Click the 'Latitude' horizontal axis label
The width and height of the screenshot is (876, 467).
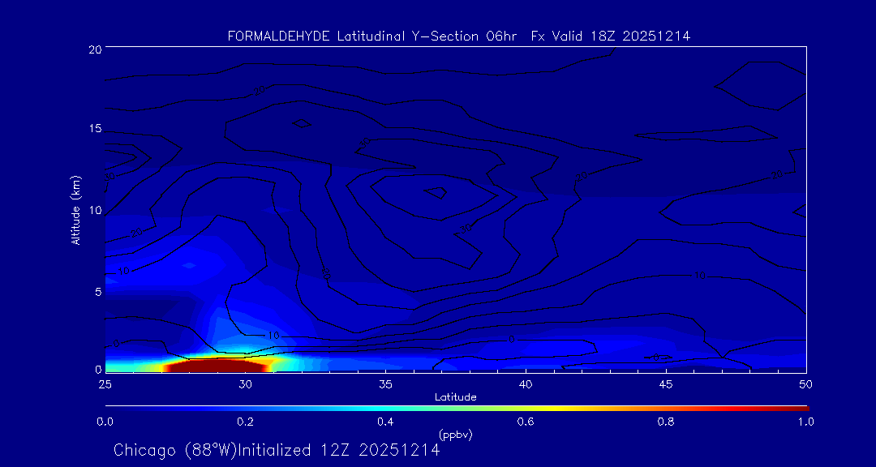coord(454,396)
